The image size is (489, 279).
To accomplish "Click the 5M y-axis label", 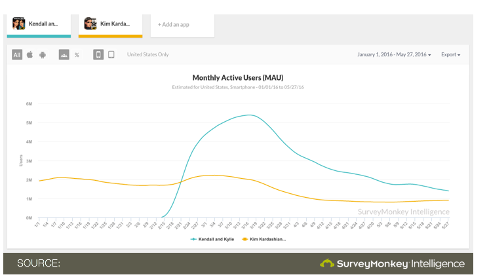I will click(x=29, y=123).
